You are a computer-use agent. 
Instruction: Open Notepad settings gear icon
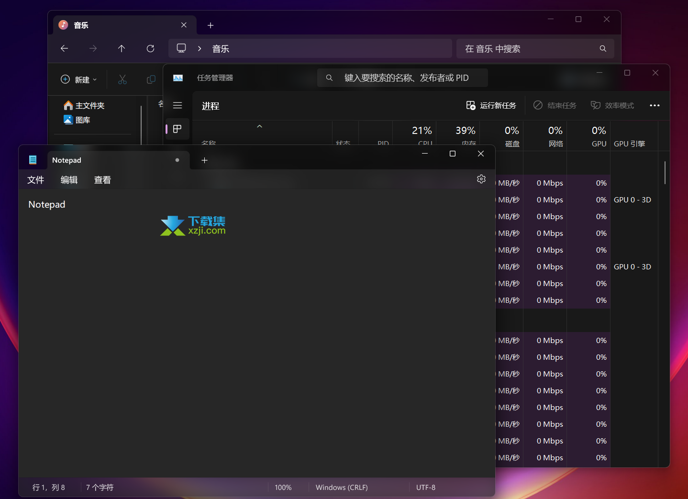pyautogui.click(x=481, y=179)
